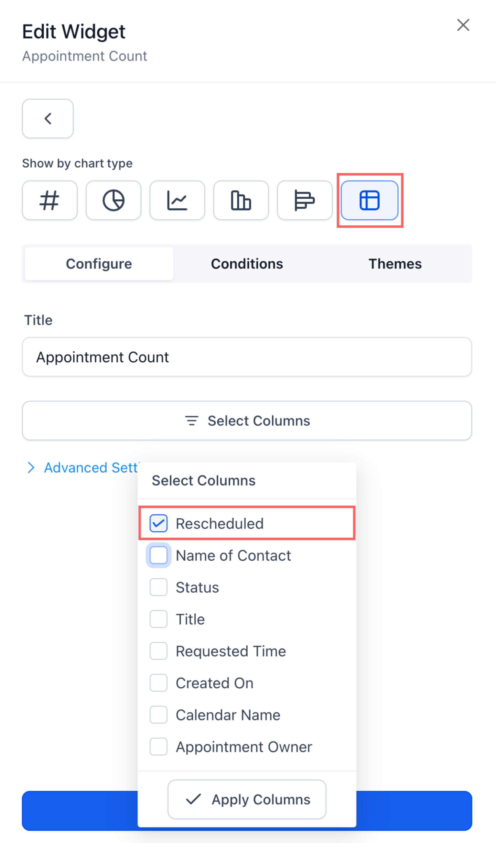This screenshot has width=496, height=843.
Task: Check the Name of Contact column
Action: tap(158, 555)
